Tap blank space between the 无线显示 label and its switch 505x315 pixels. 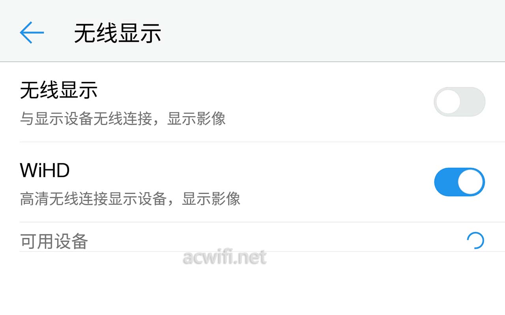coord(264,102)
